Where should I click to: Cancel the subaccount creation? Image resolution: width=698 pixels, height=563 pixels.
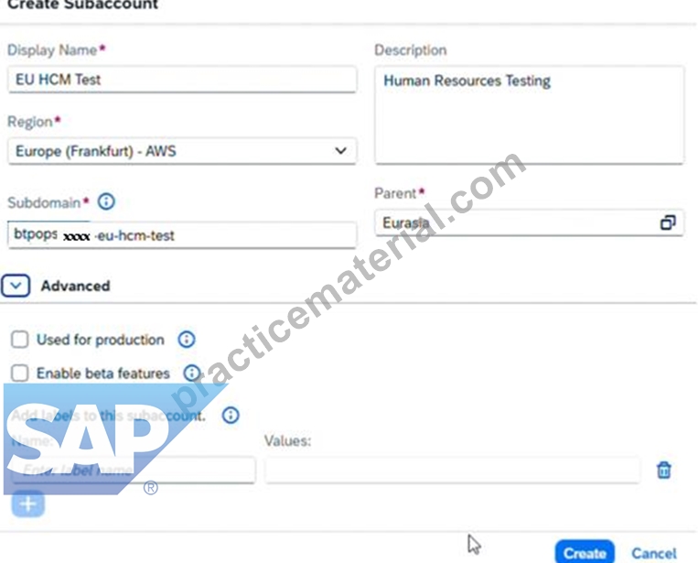coord(654,553)
